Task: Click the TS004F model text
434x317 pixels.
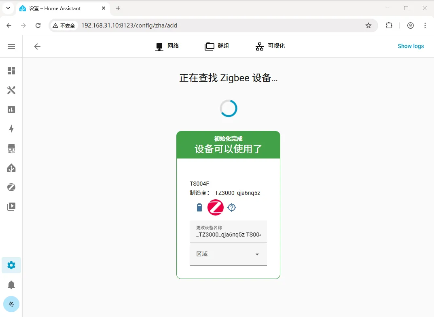Action: [x=199, y=184]
